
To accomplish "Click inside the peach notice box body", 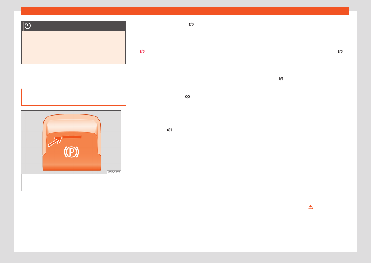I will click(x=73, y=47).
